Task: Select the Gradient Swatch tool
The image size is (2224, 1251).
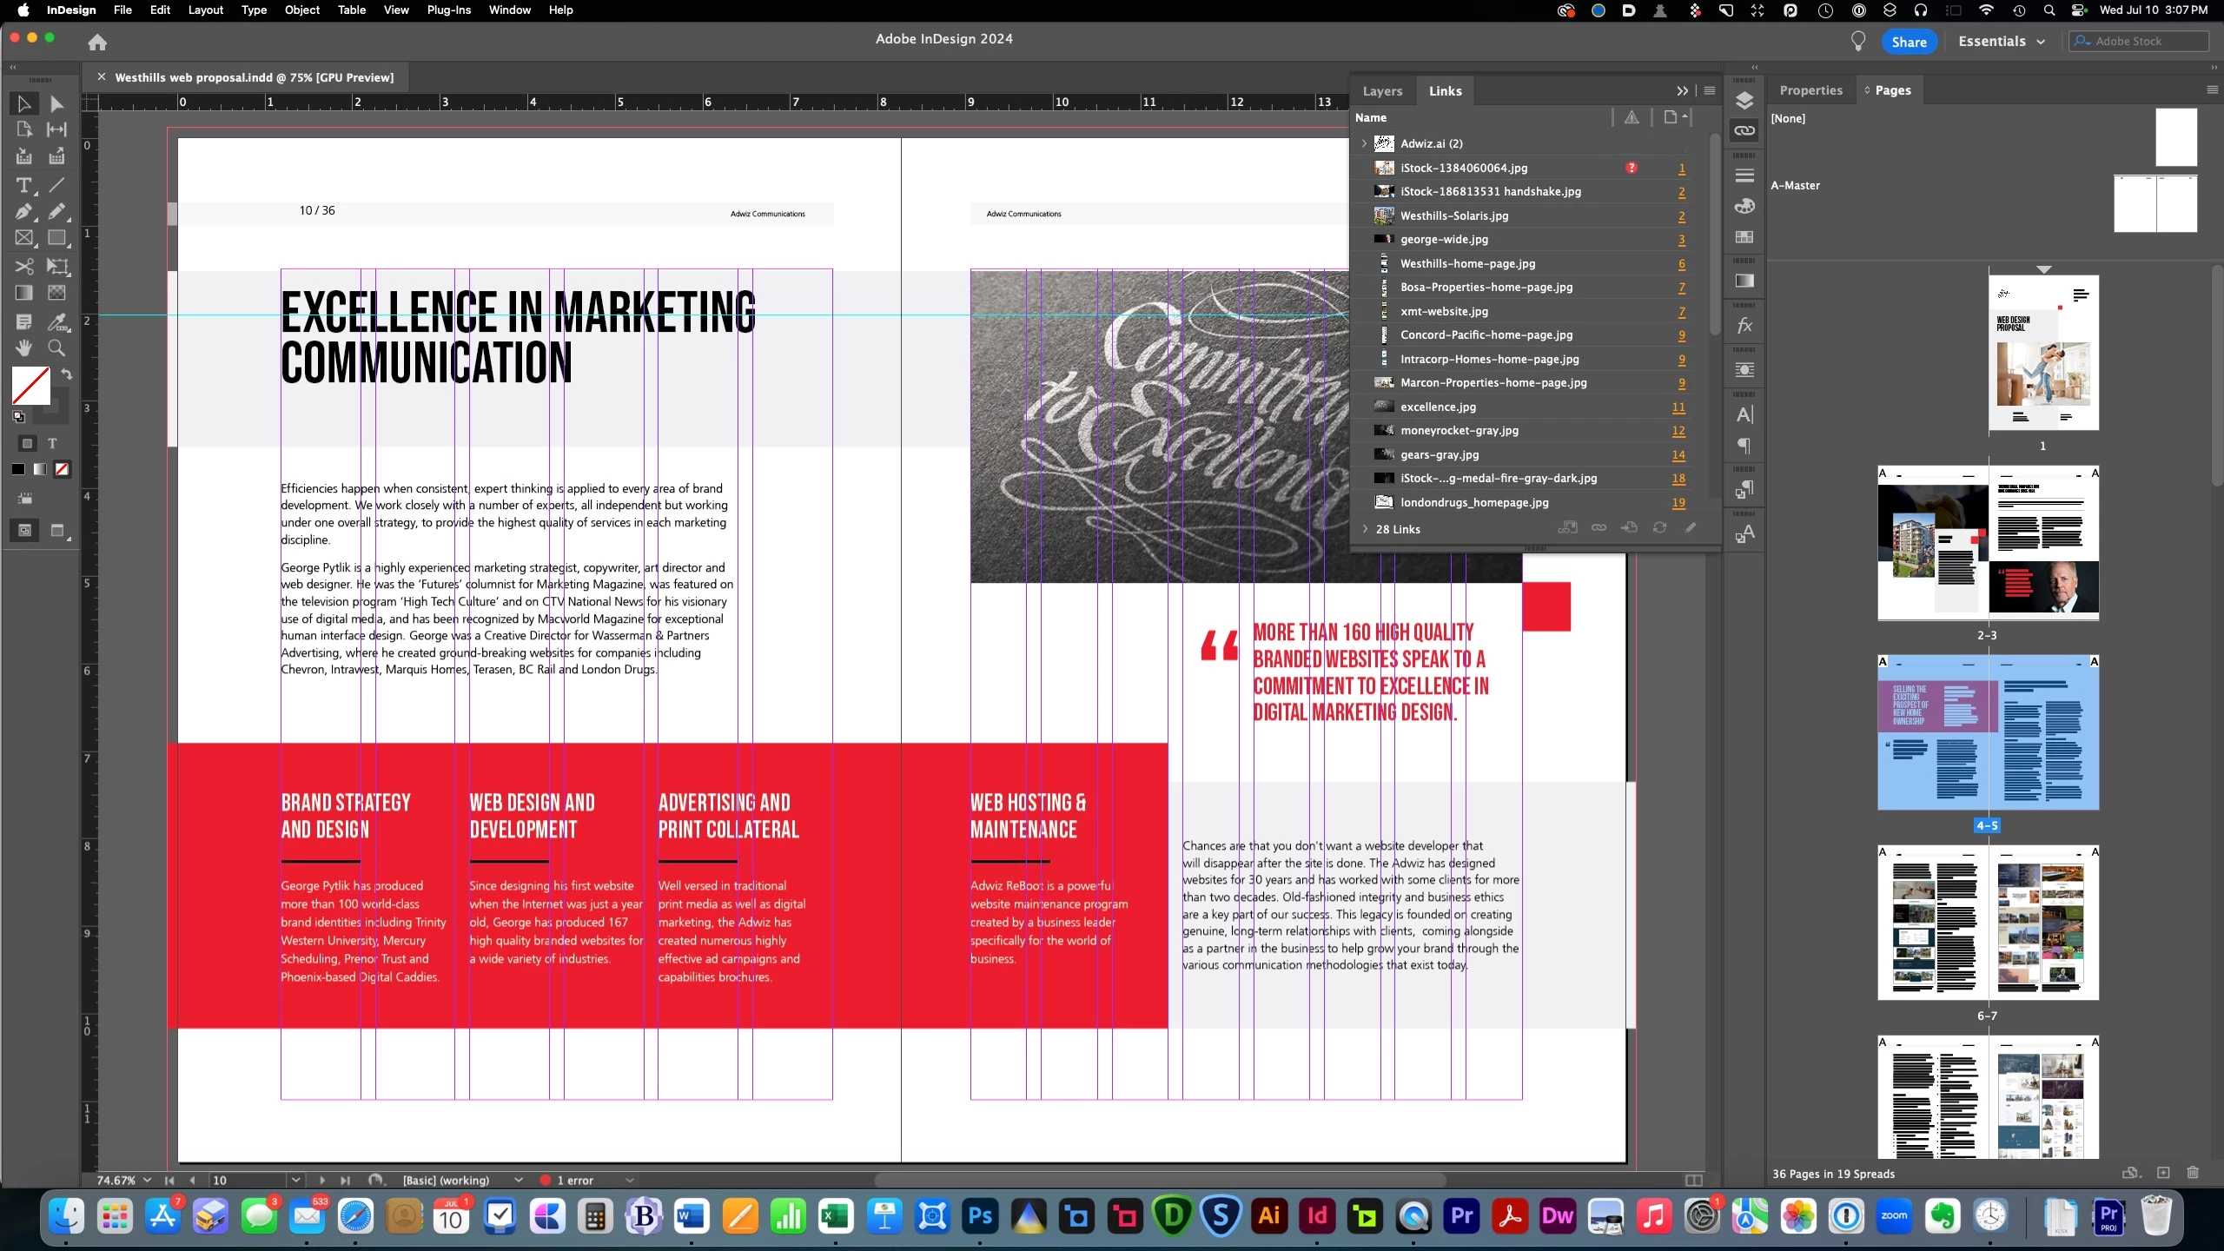Action: pyautogui.click(x=23, y=293)
